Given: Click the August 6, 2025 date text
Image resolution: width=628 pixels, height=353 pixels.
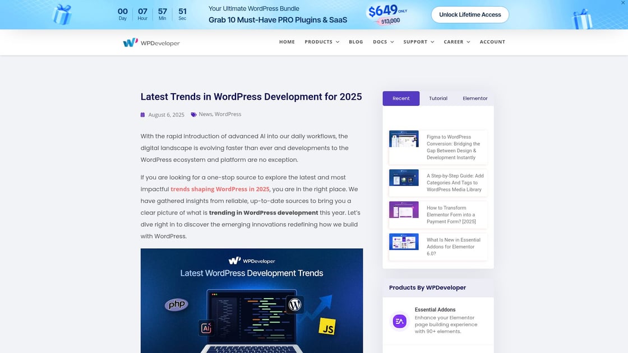Looking at the screenshot, I should click(x=166, y=115).
